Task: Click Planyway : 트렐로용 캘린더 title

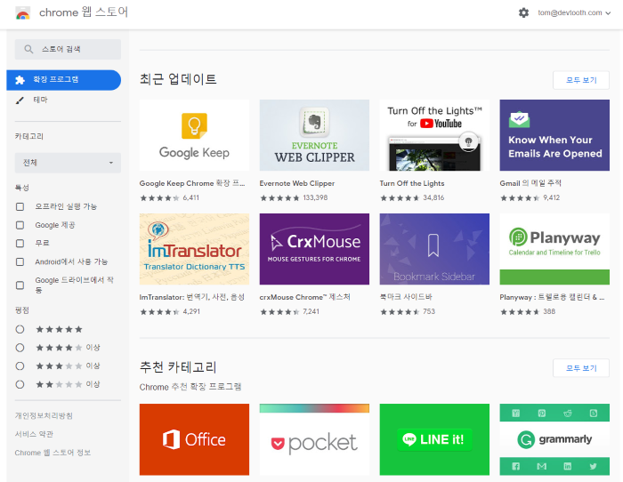Action: [x=552, y=297]
